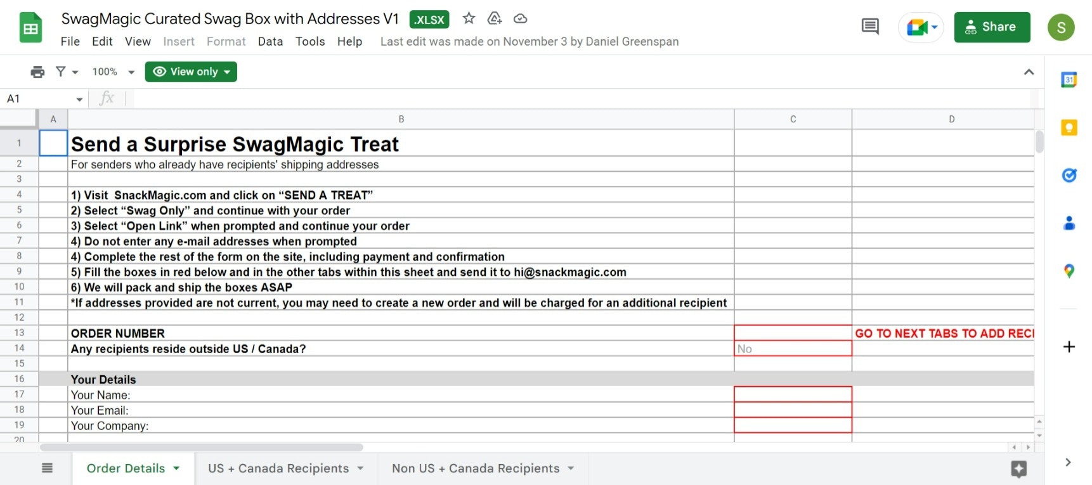
Task: Click the 'GO TO NEXT TABS' red text cell
Action: 944,333
